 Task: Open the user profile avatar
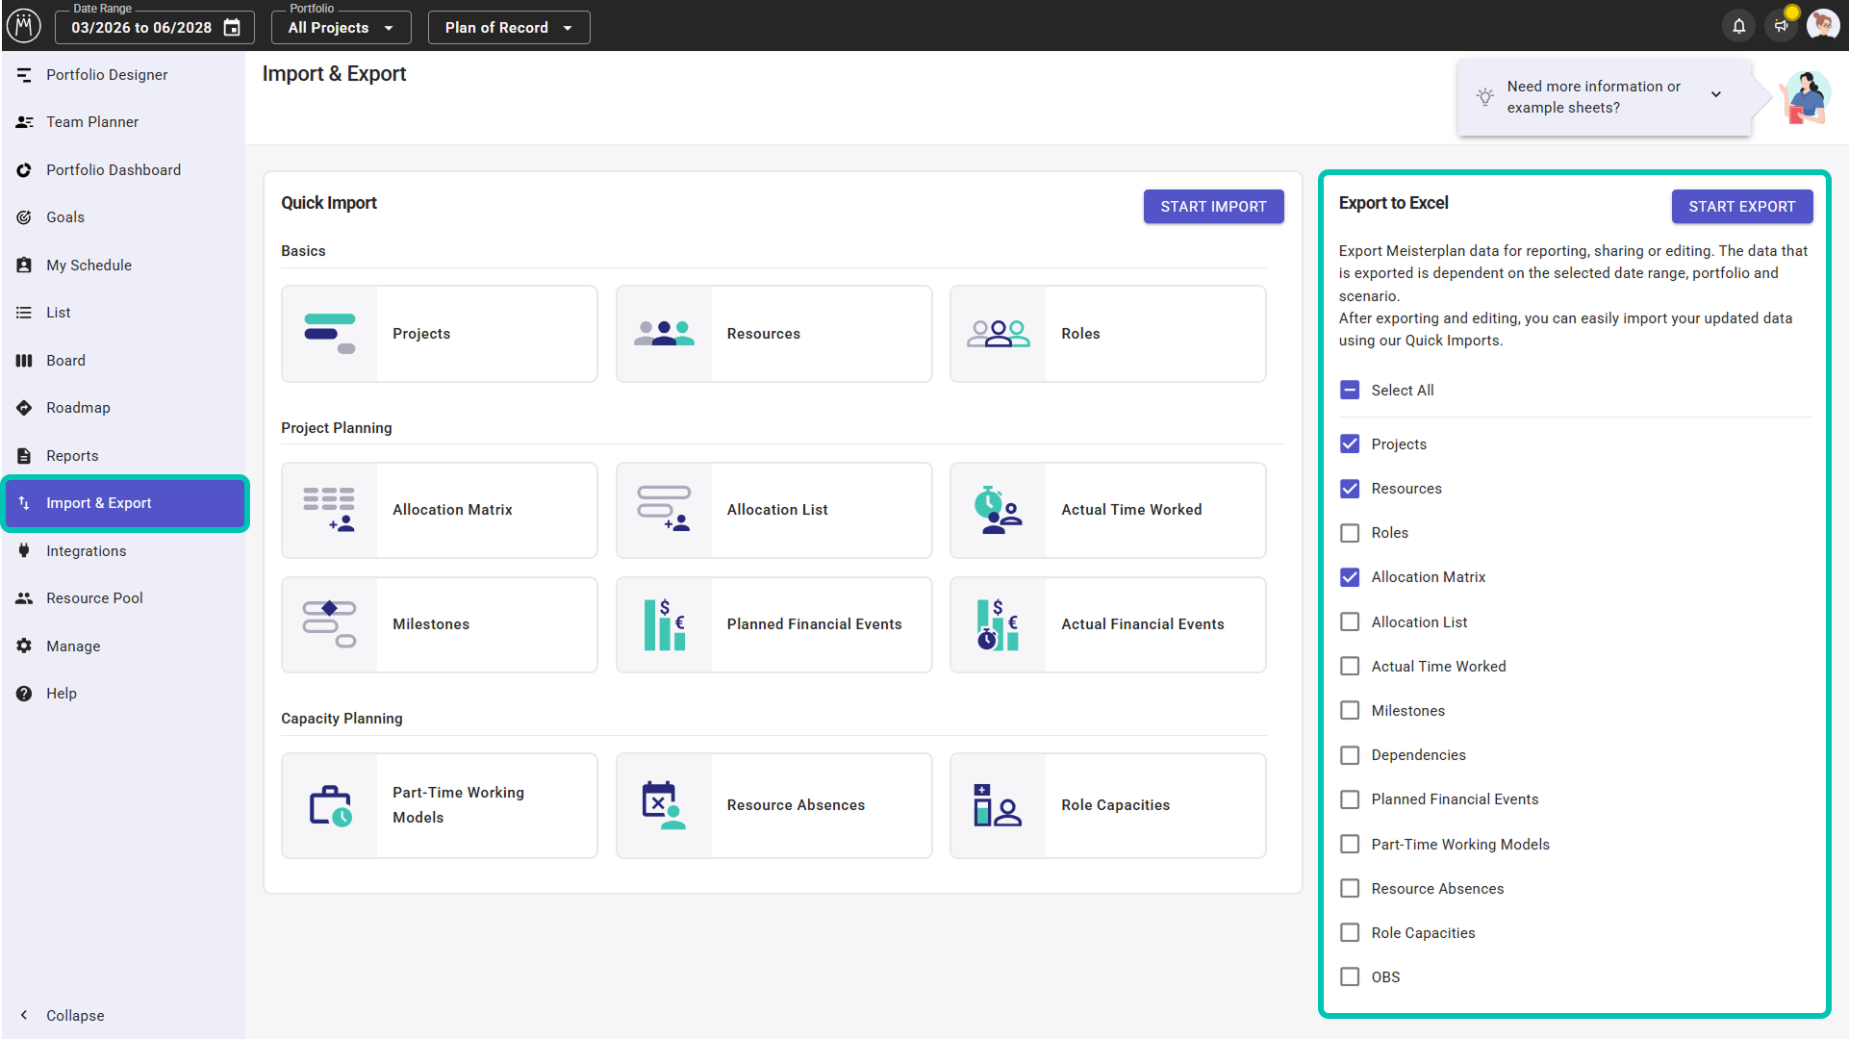[1822, 25]
